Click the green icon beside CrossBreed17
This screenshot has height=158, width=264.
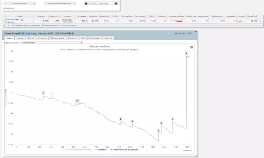(22, 20)
